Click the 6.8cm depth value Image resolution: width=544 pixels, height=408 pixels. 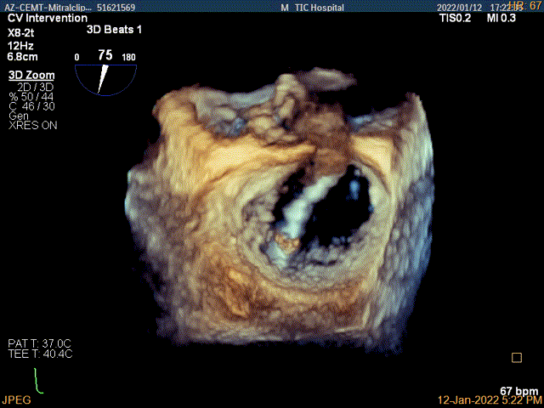[23, 58]
